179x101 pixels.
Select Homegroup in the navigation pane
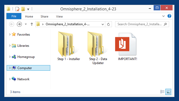coord(26,57)
